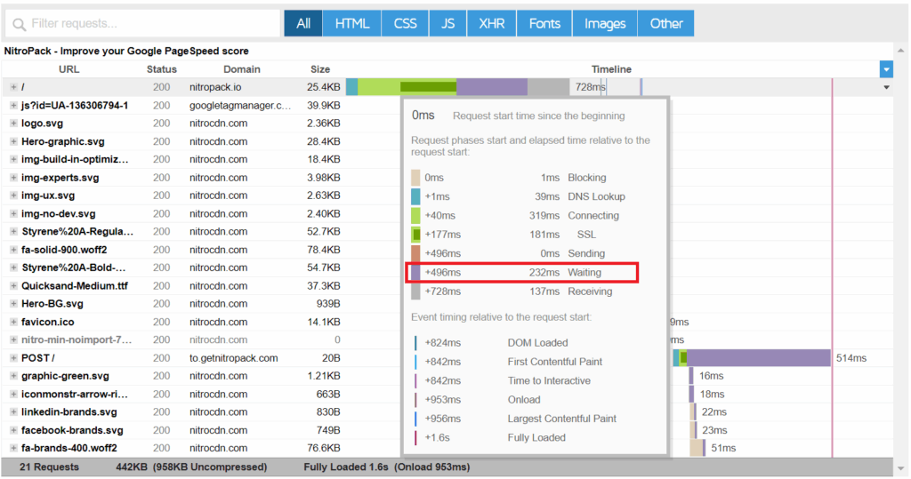Screen dimensions: 911x479
Task: Click the root request timeline bar
Action: click(x=458, y=87)
